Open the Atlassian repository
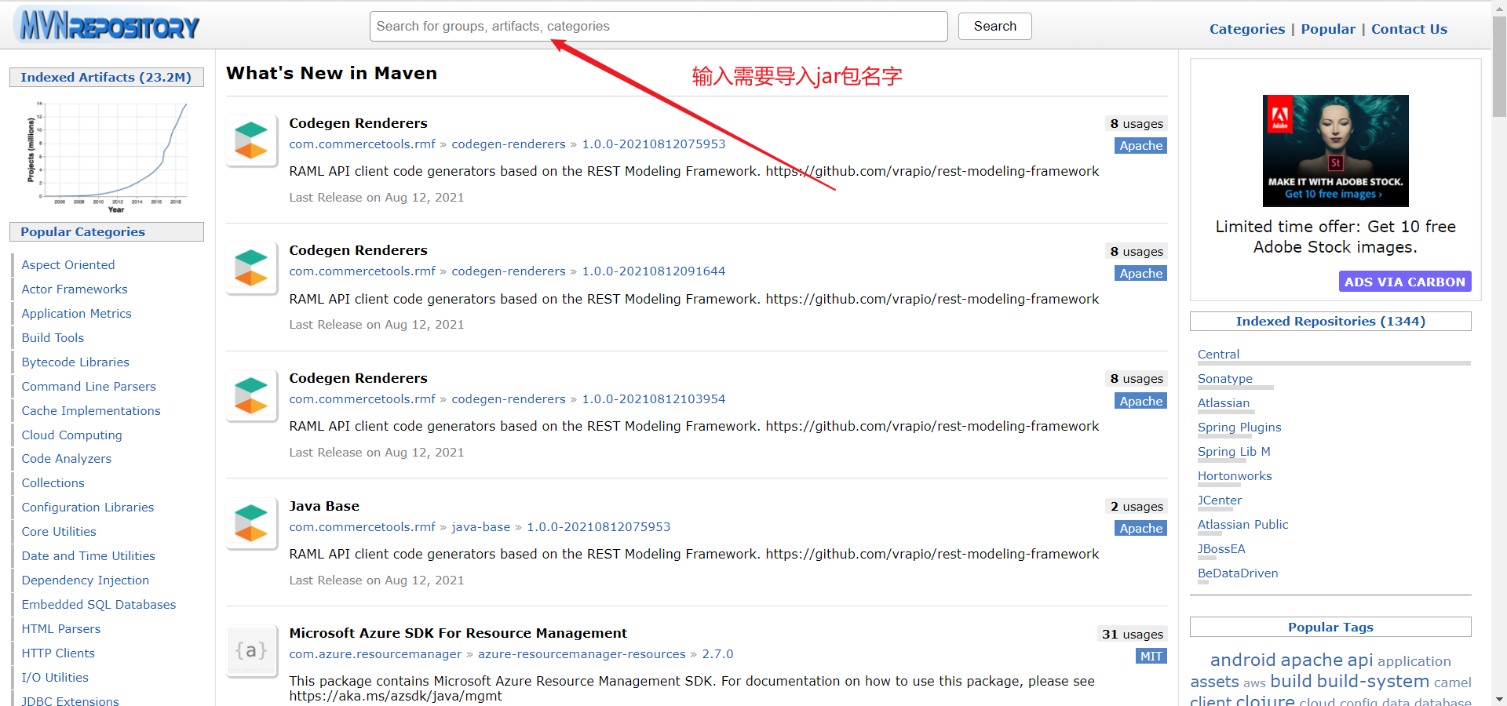This screenshot has height=706, width=1507. click(x=1223, y=402)
